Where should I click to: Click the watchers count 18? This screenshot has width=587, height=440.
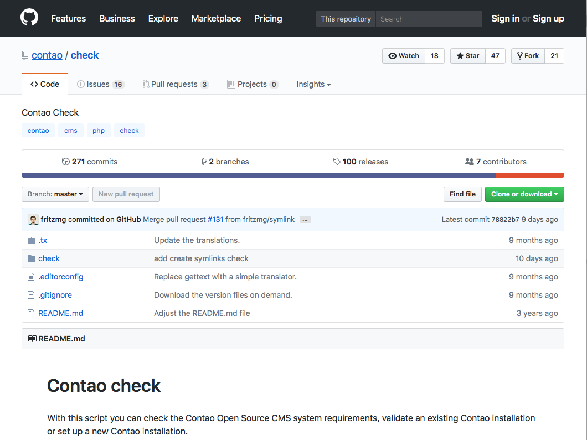point(434,56)
